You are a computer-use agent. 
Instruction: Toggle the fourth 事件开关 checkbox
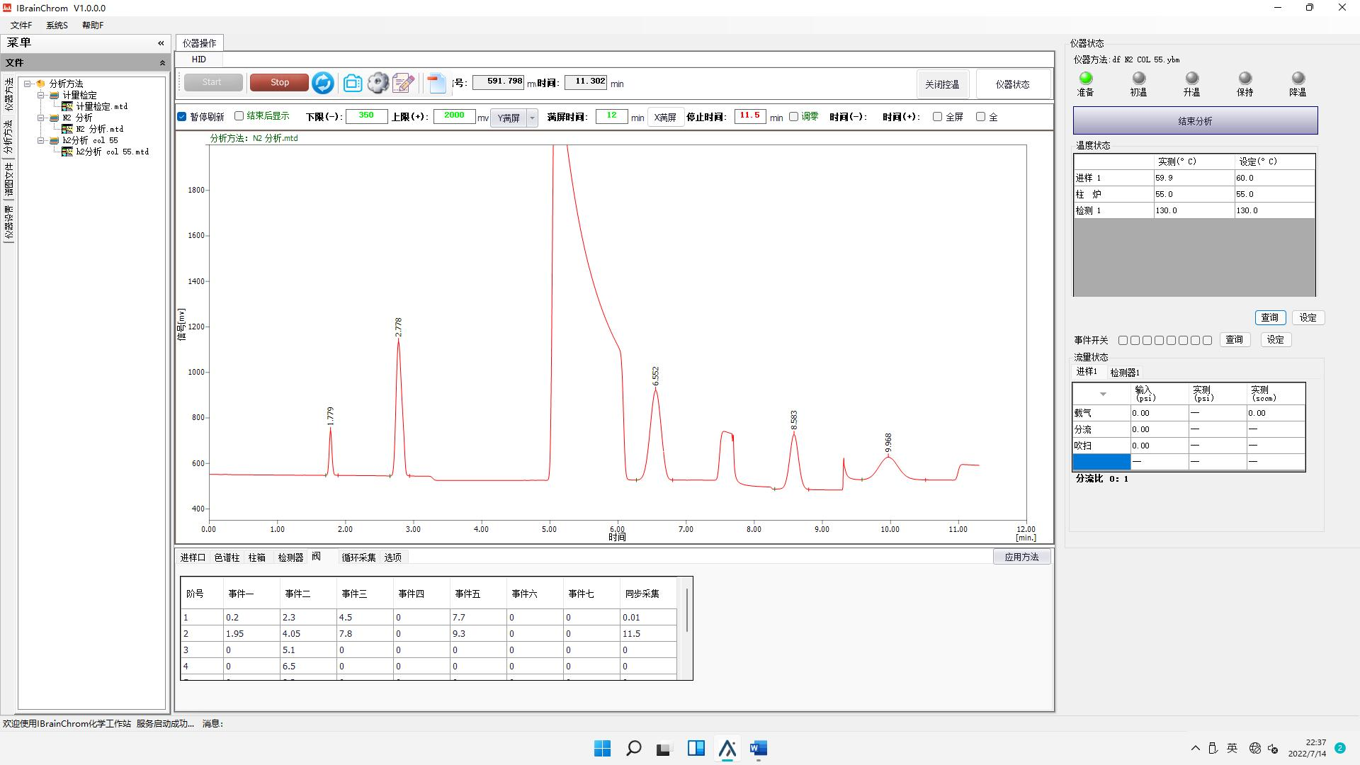(1160, 341)
